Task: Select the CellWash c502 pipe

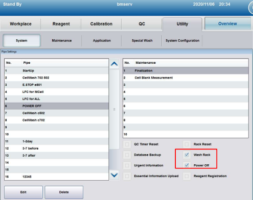Action: tap(56, 113)
